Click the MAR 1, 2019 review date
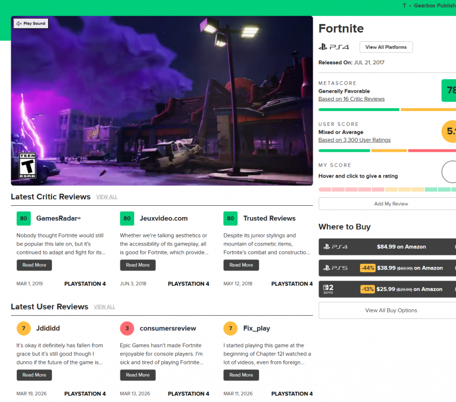This screenshot has width=456, height=402. tap(30, 284)
